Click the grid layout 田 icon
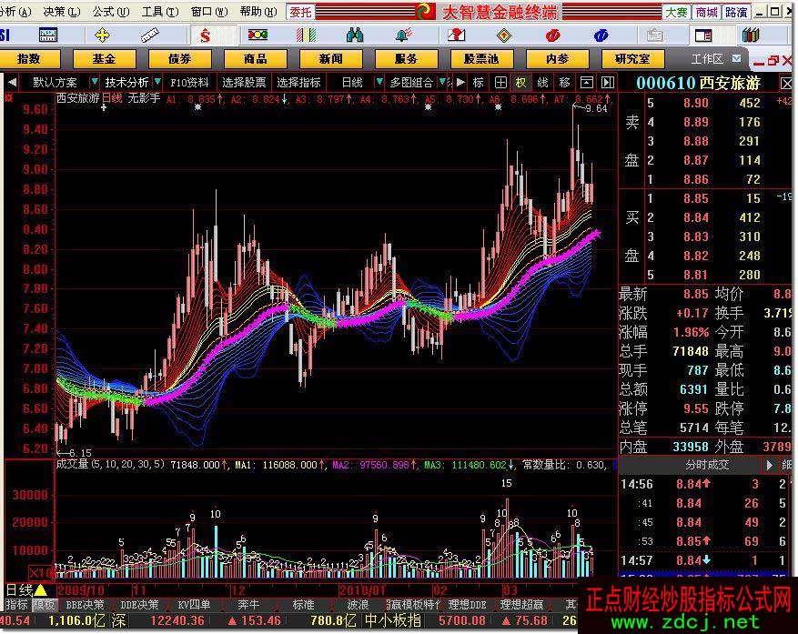Viewport: 798px width, 634px height. tap(499, 82)
